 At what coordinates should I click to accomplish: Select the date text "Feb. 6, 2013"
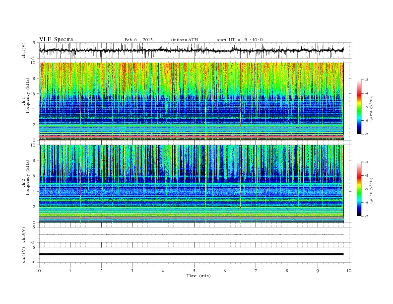point(138,40)
